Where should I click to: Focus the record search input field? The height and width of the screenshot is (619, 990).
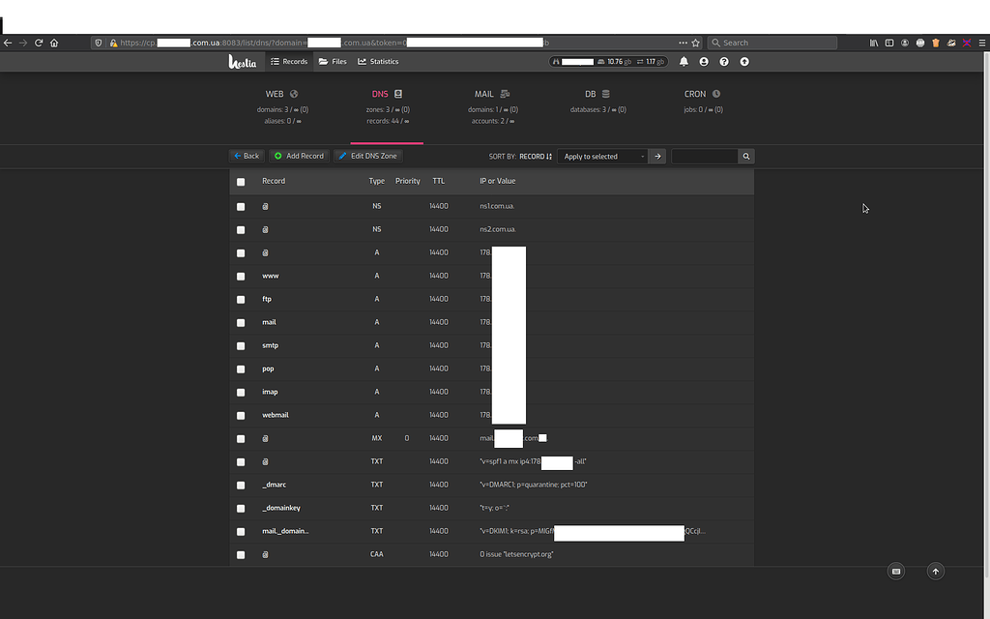705,156
